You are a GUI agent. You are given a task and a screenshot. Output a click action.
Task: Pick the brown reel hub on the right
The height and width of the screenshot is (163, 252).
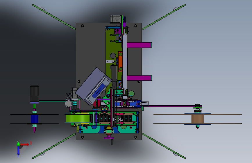click(x=198, y=119)
